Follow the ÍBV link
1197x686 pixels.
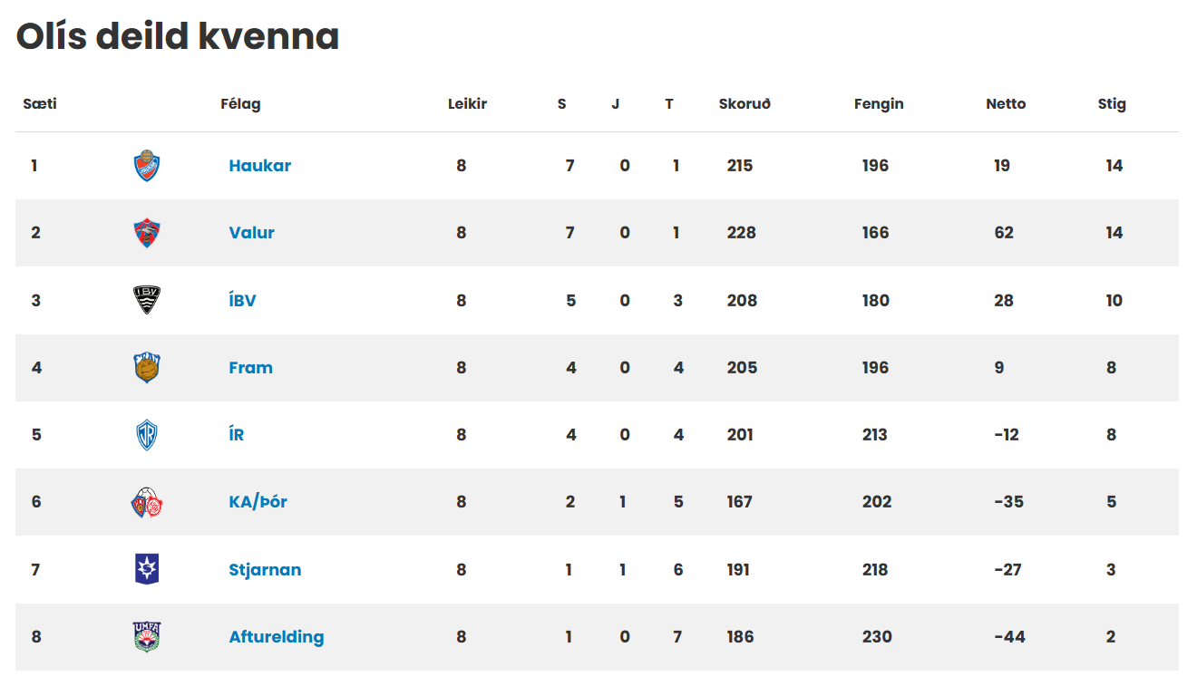tap(242, 300)
